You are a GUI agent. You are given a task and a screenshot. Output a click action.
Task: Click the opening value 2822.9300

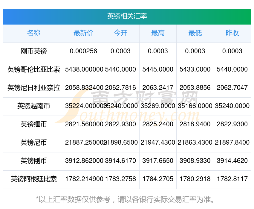click(120, 124)
